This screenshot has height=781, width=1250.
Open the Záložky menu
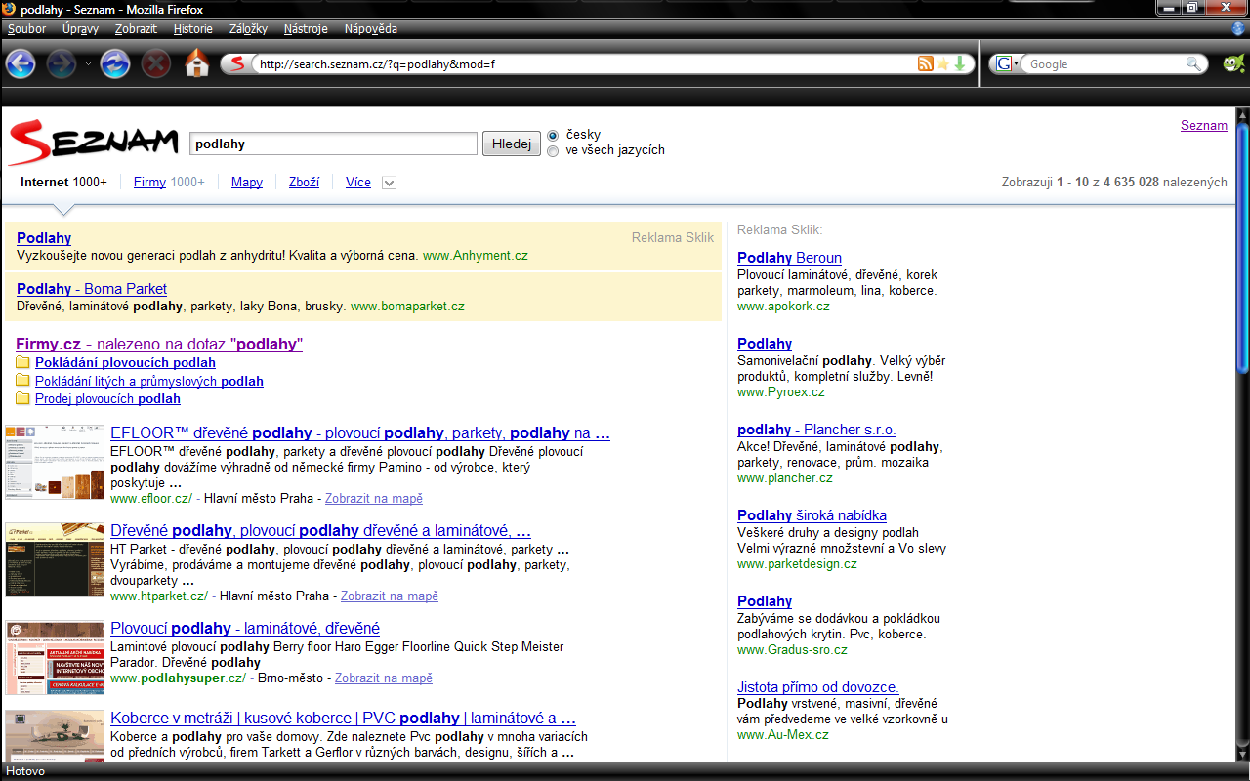(x=248, y=29)
